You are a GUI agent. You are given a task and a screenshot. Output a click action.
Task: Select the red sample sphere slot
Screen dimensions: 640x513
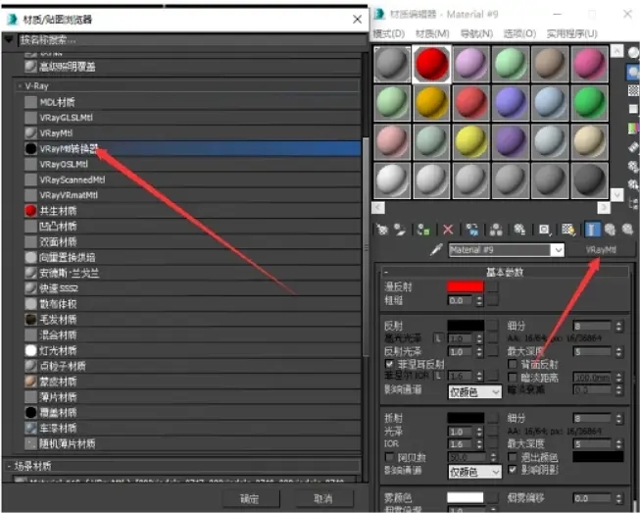[431, 65]
